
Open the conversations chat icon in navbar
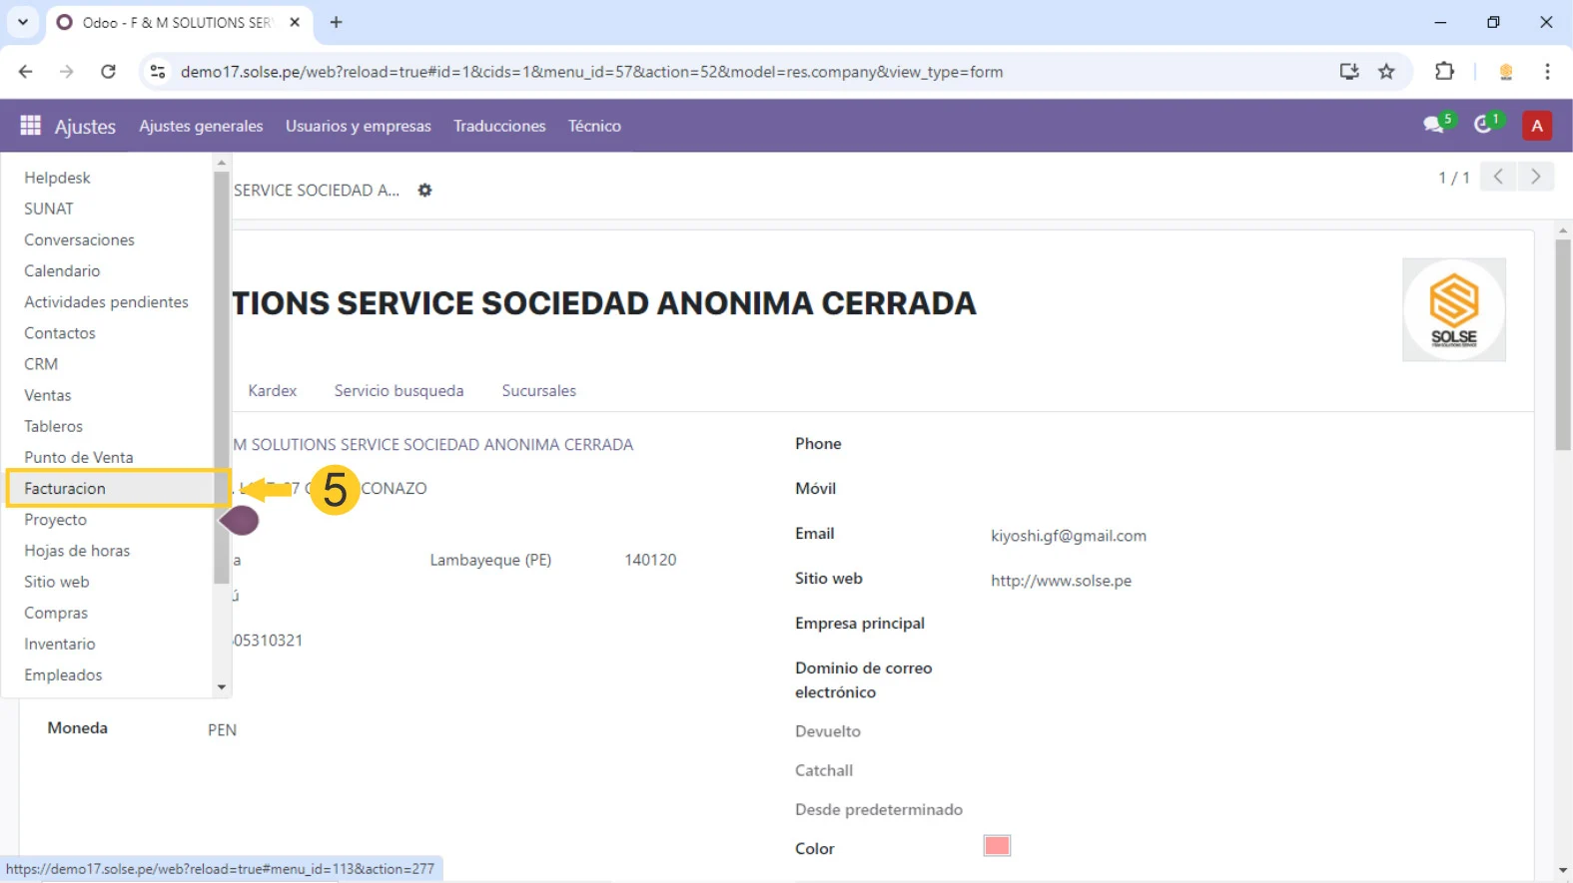click(x=1434, y=125)
